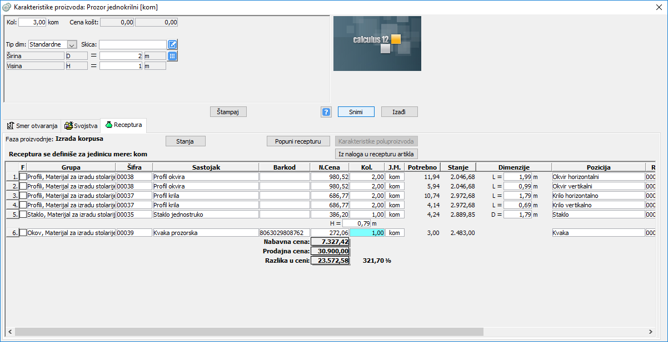668x342 pixels.
Task: Open the grid icon next to Širina
Action: tap(172, 56)
